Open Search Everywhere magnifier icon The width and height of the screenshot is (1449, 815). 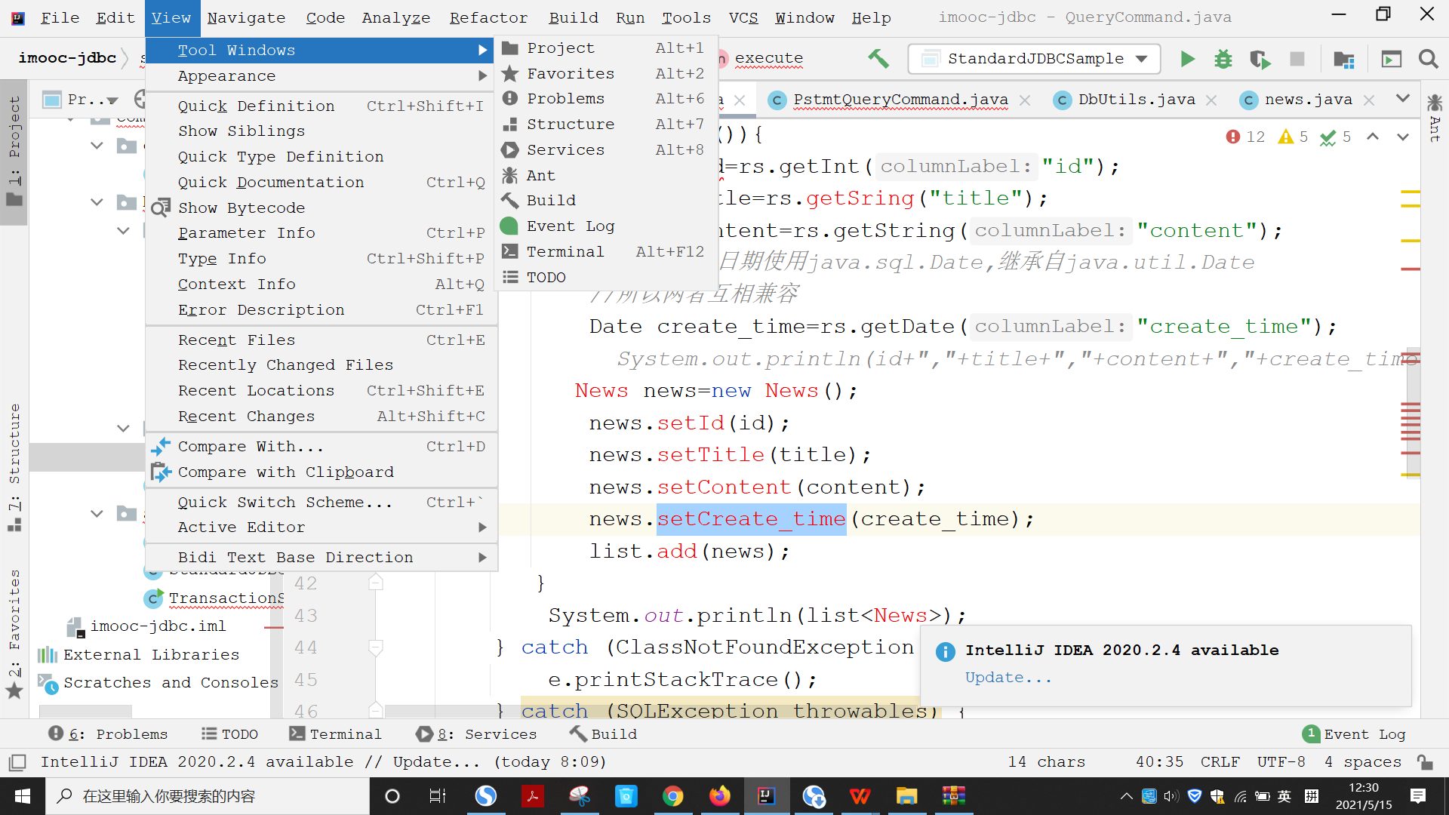click(x=1428, y=59)
